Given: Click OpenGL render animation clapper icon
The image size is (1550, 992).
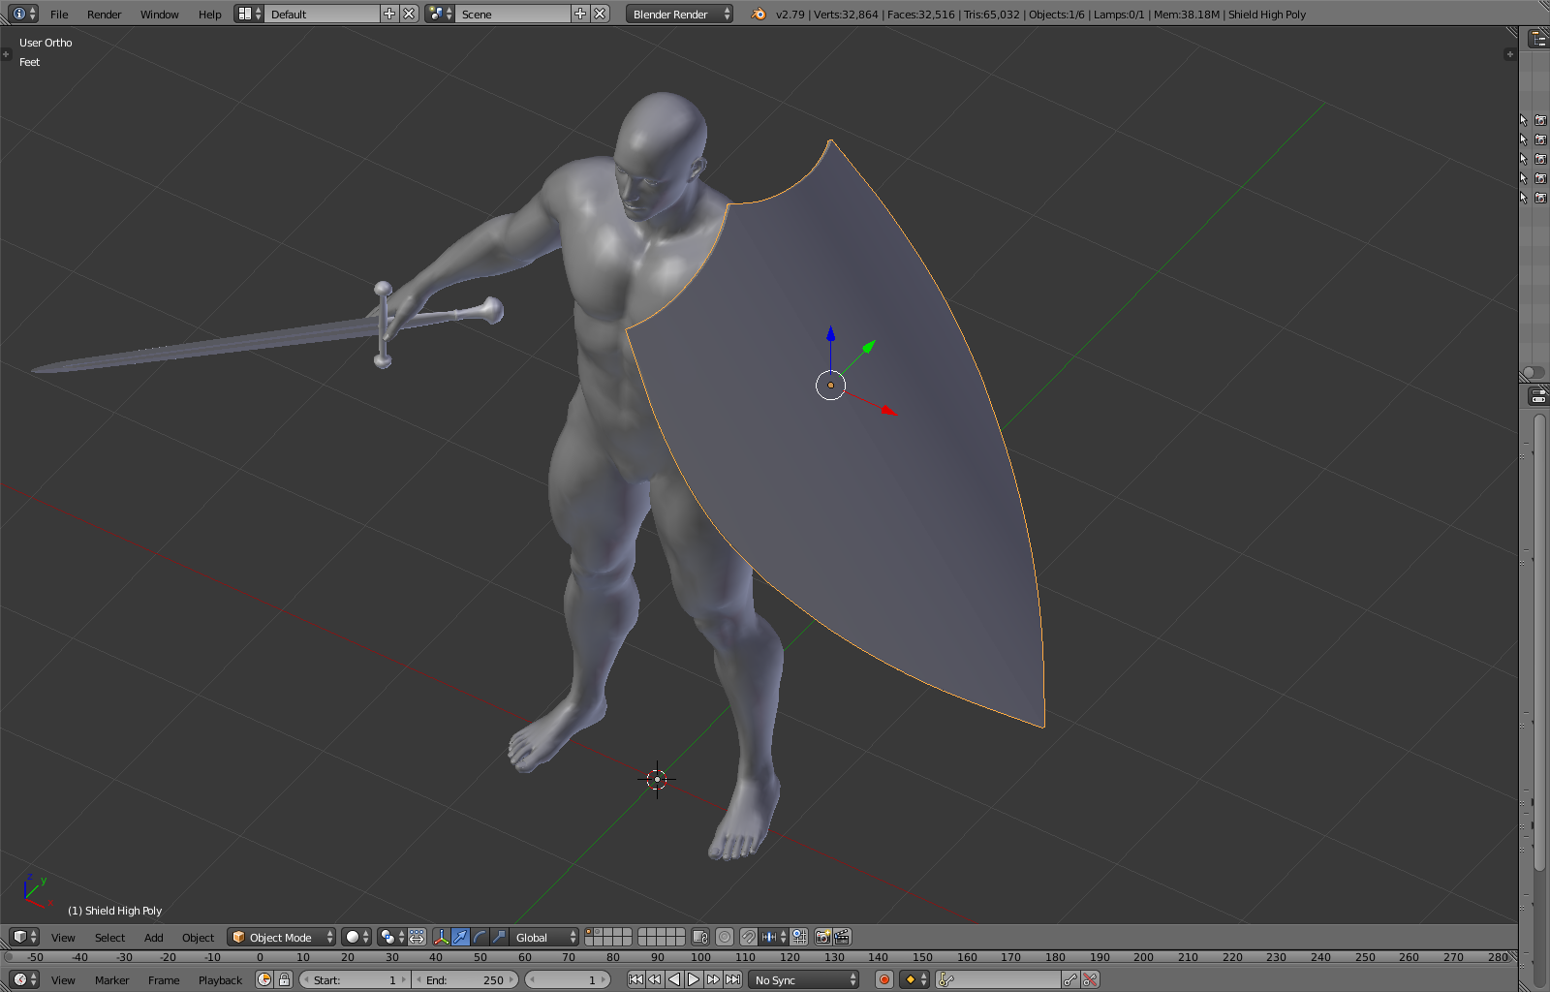Looking at the screenshot, I should 842,937.
